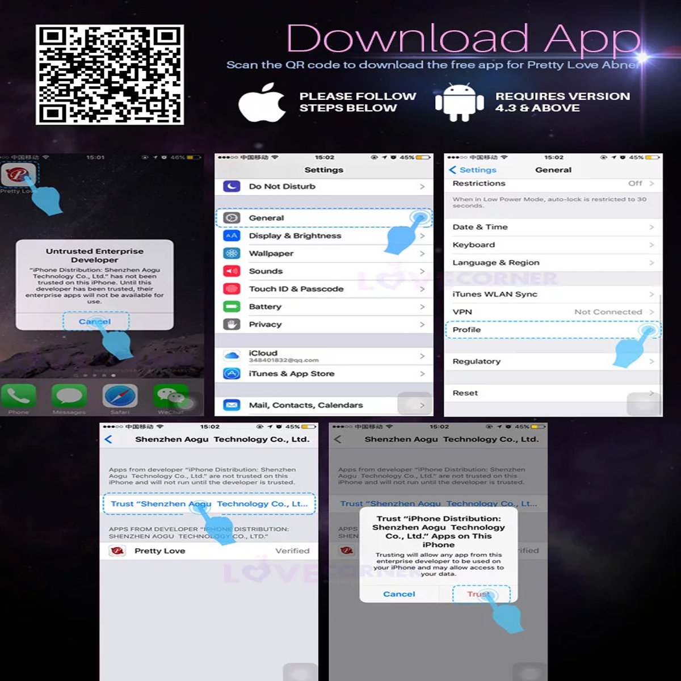Open the Profile row in General
The height and width of the screenshot is (681, 681).
(x=553, y=330)
